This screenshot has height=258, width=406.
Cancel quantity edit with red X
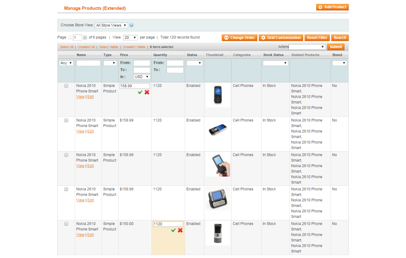click(180, 230)
